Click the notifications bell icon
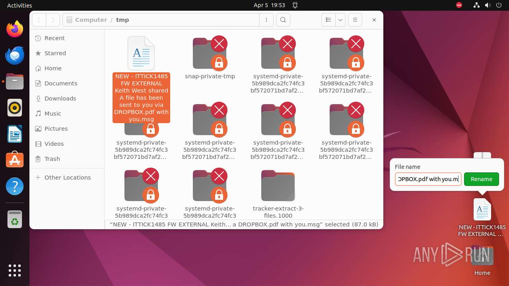This screenshot has width=509, height=286. point(295,5)
